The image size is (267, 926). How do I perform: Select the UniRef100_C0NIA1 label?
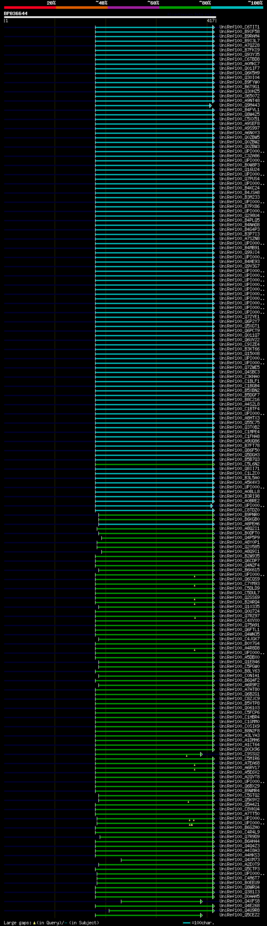(x=239, y=675)
